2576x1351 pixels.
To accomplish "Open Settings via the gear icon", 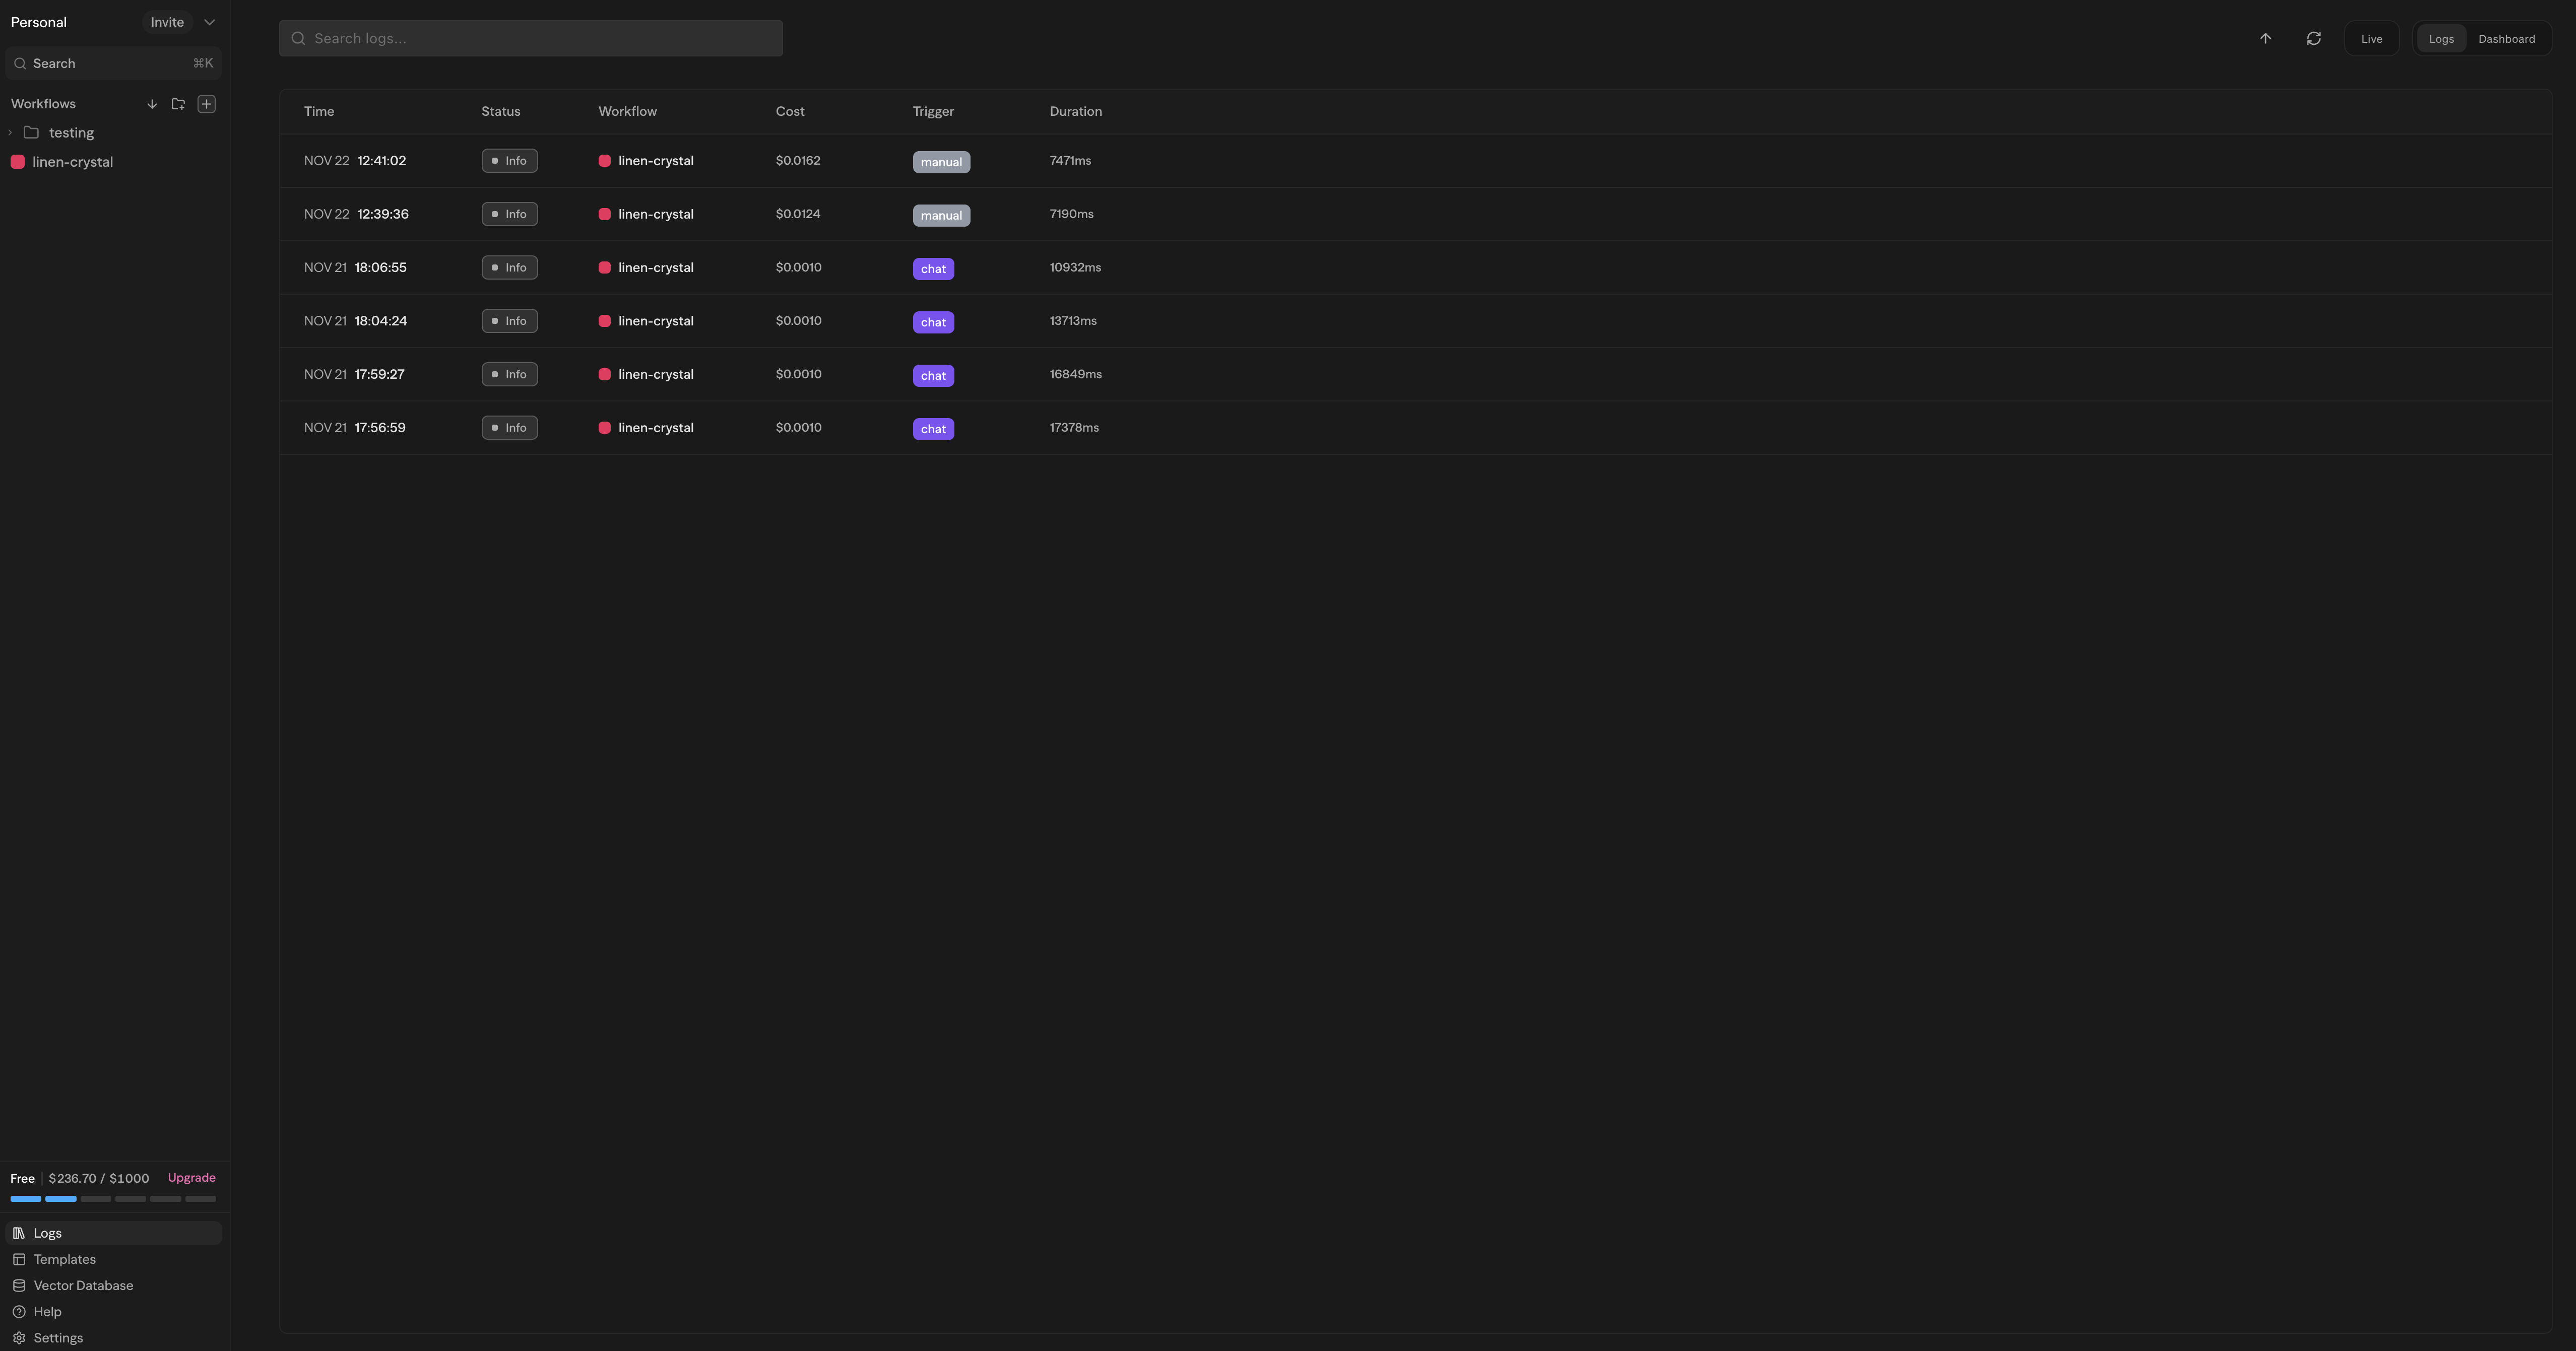I will pos(58,1337).
